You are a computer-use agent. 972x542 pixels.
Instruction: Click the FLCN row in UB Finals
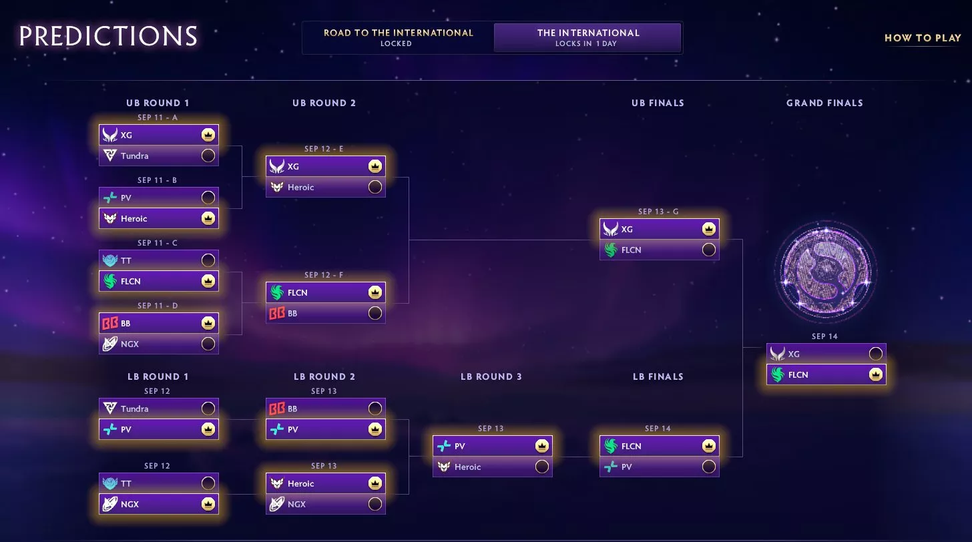pos(660,250)
